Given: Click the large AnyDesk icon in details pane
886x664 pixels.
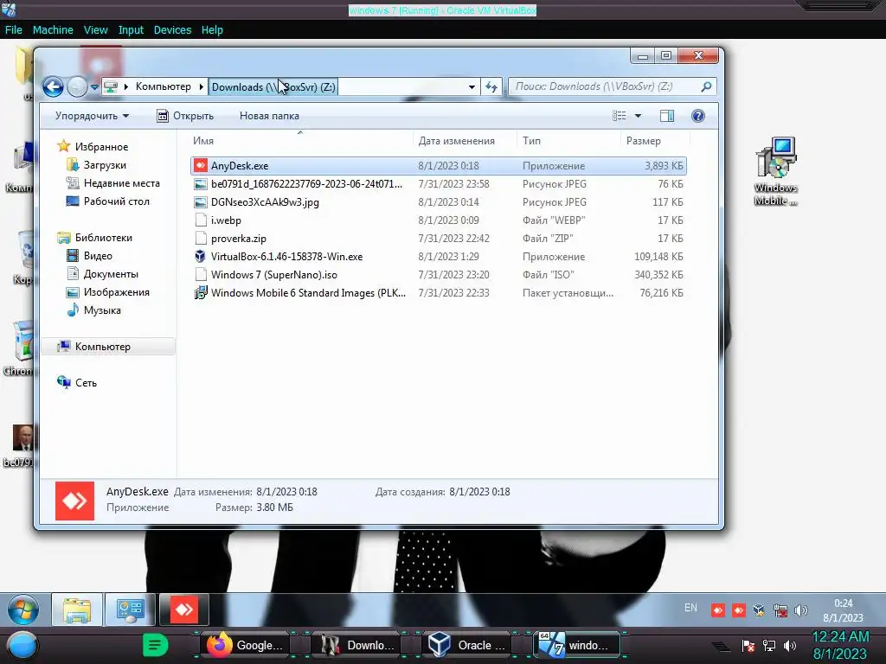Looking at the screenshot, I should 74,501.
